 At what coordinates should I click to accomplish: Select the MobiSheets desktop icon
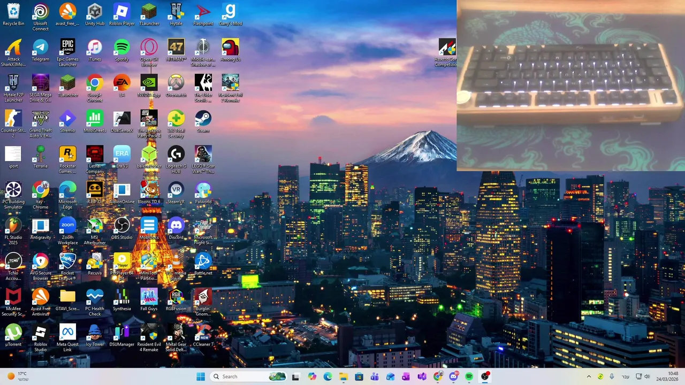[95, 122]
